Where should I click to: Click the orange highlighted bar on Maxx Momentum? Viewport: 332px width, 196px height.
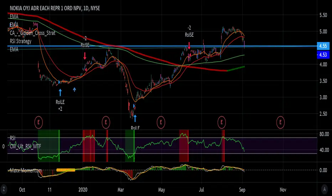(x=66, y=170)
